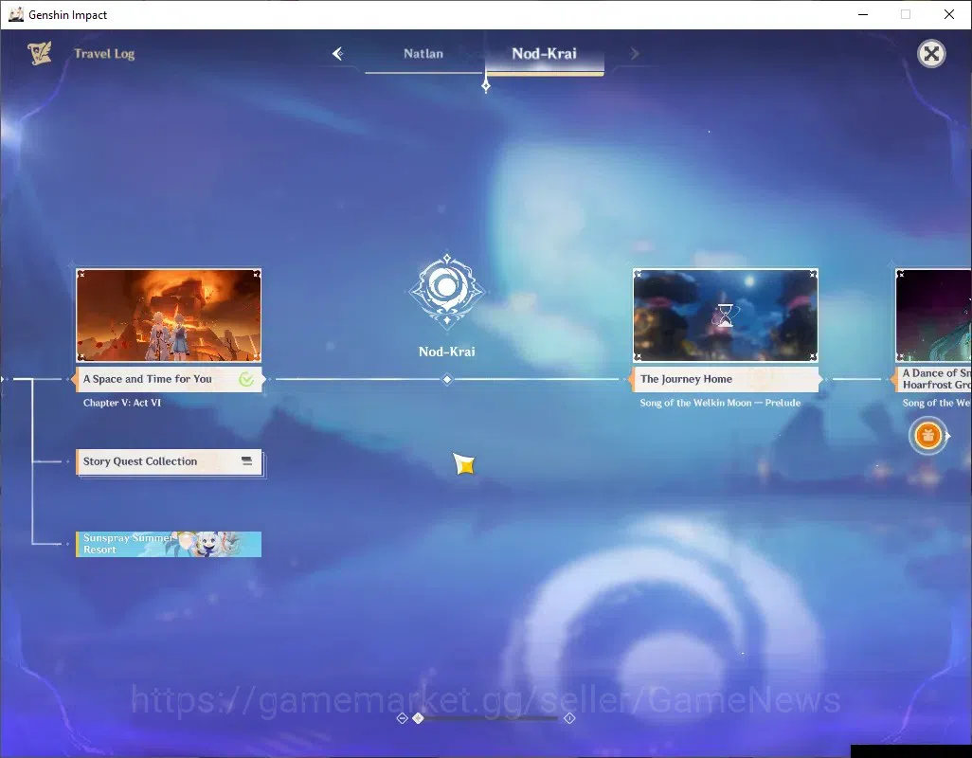Select the A Dance of Sn... quest label
This screenshot has width=972, height=758.
coord(933,379)
